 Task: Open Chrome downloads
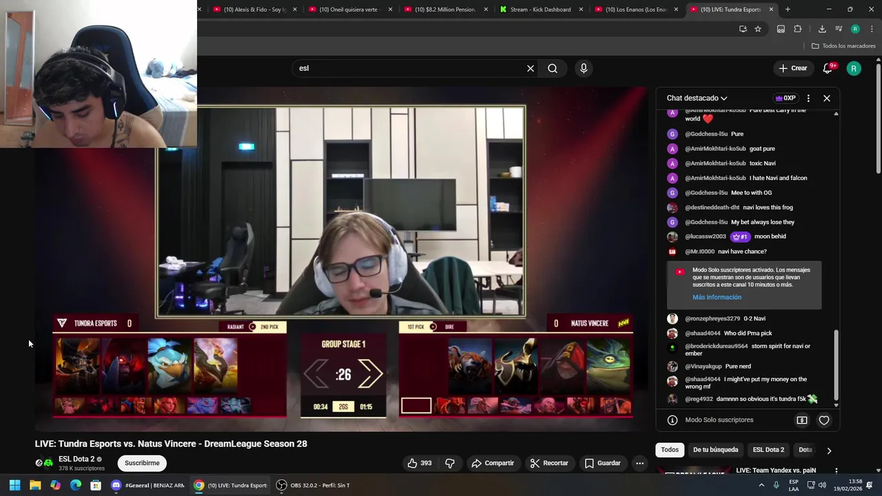coord(822,29)
